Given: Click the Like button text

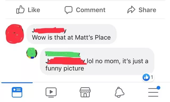Looking at the screenshot, I should coord(34,10).
